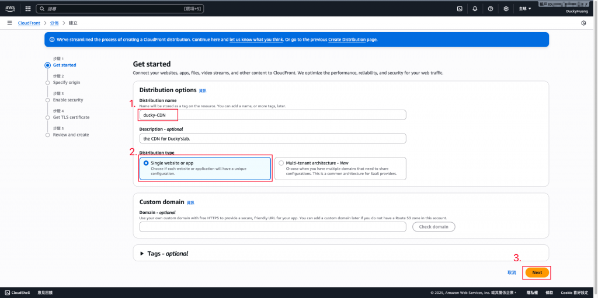Click the info icon in blue banner
Screen dimensions: 598x298
[52, 40]
